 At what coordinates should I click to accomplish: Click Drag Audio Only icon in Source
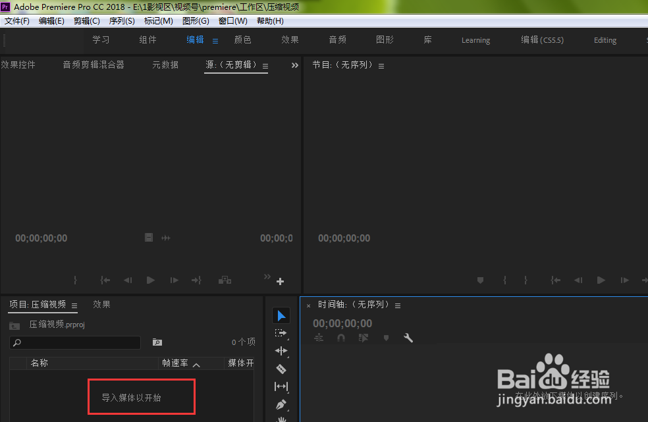pos(166,238)
